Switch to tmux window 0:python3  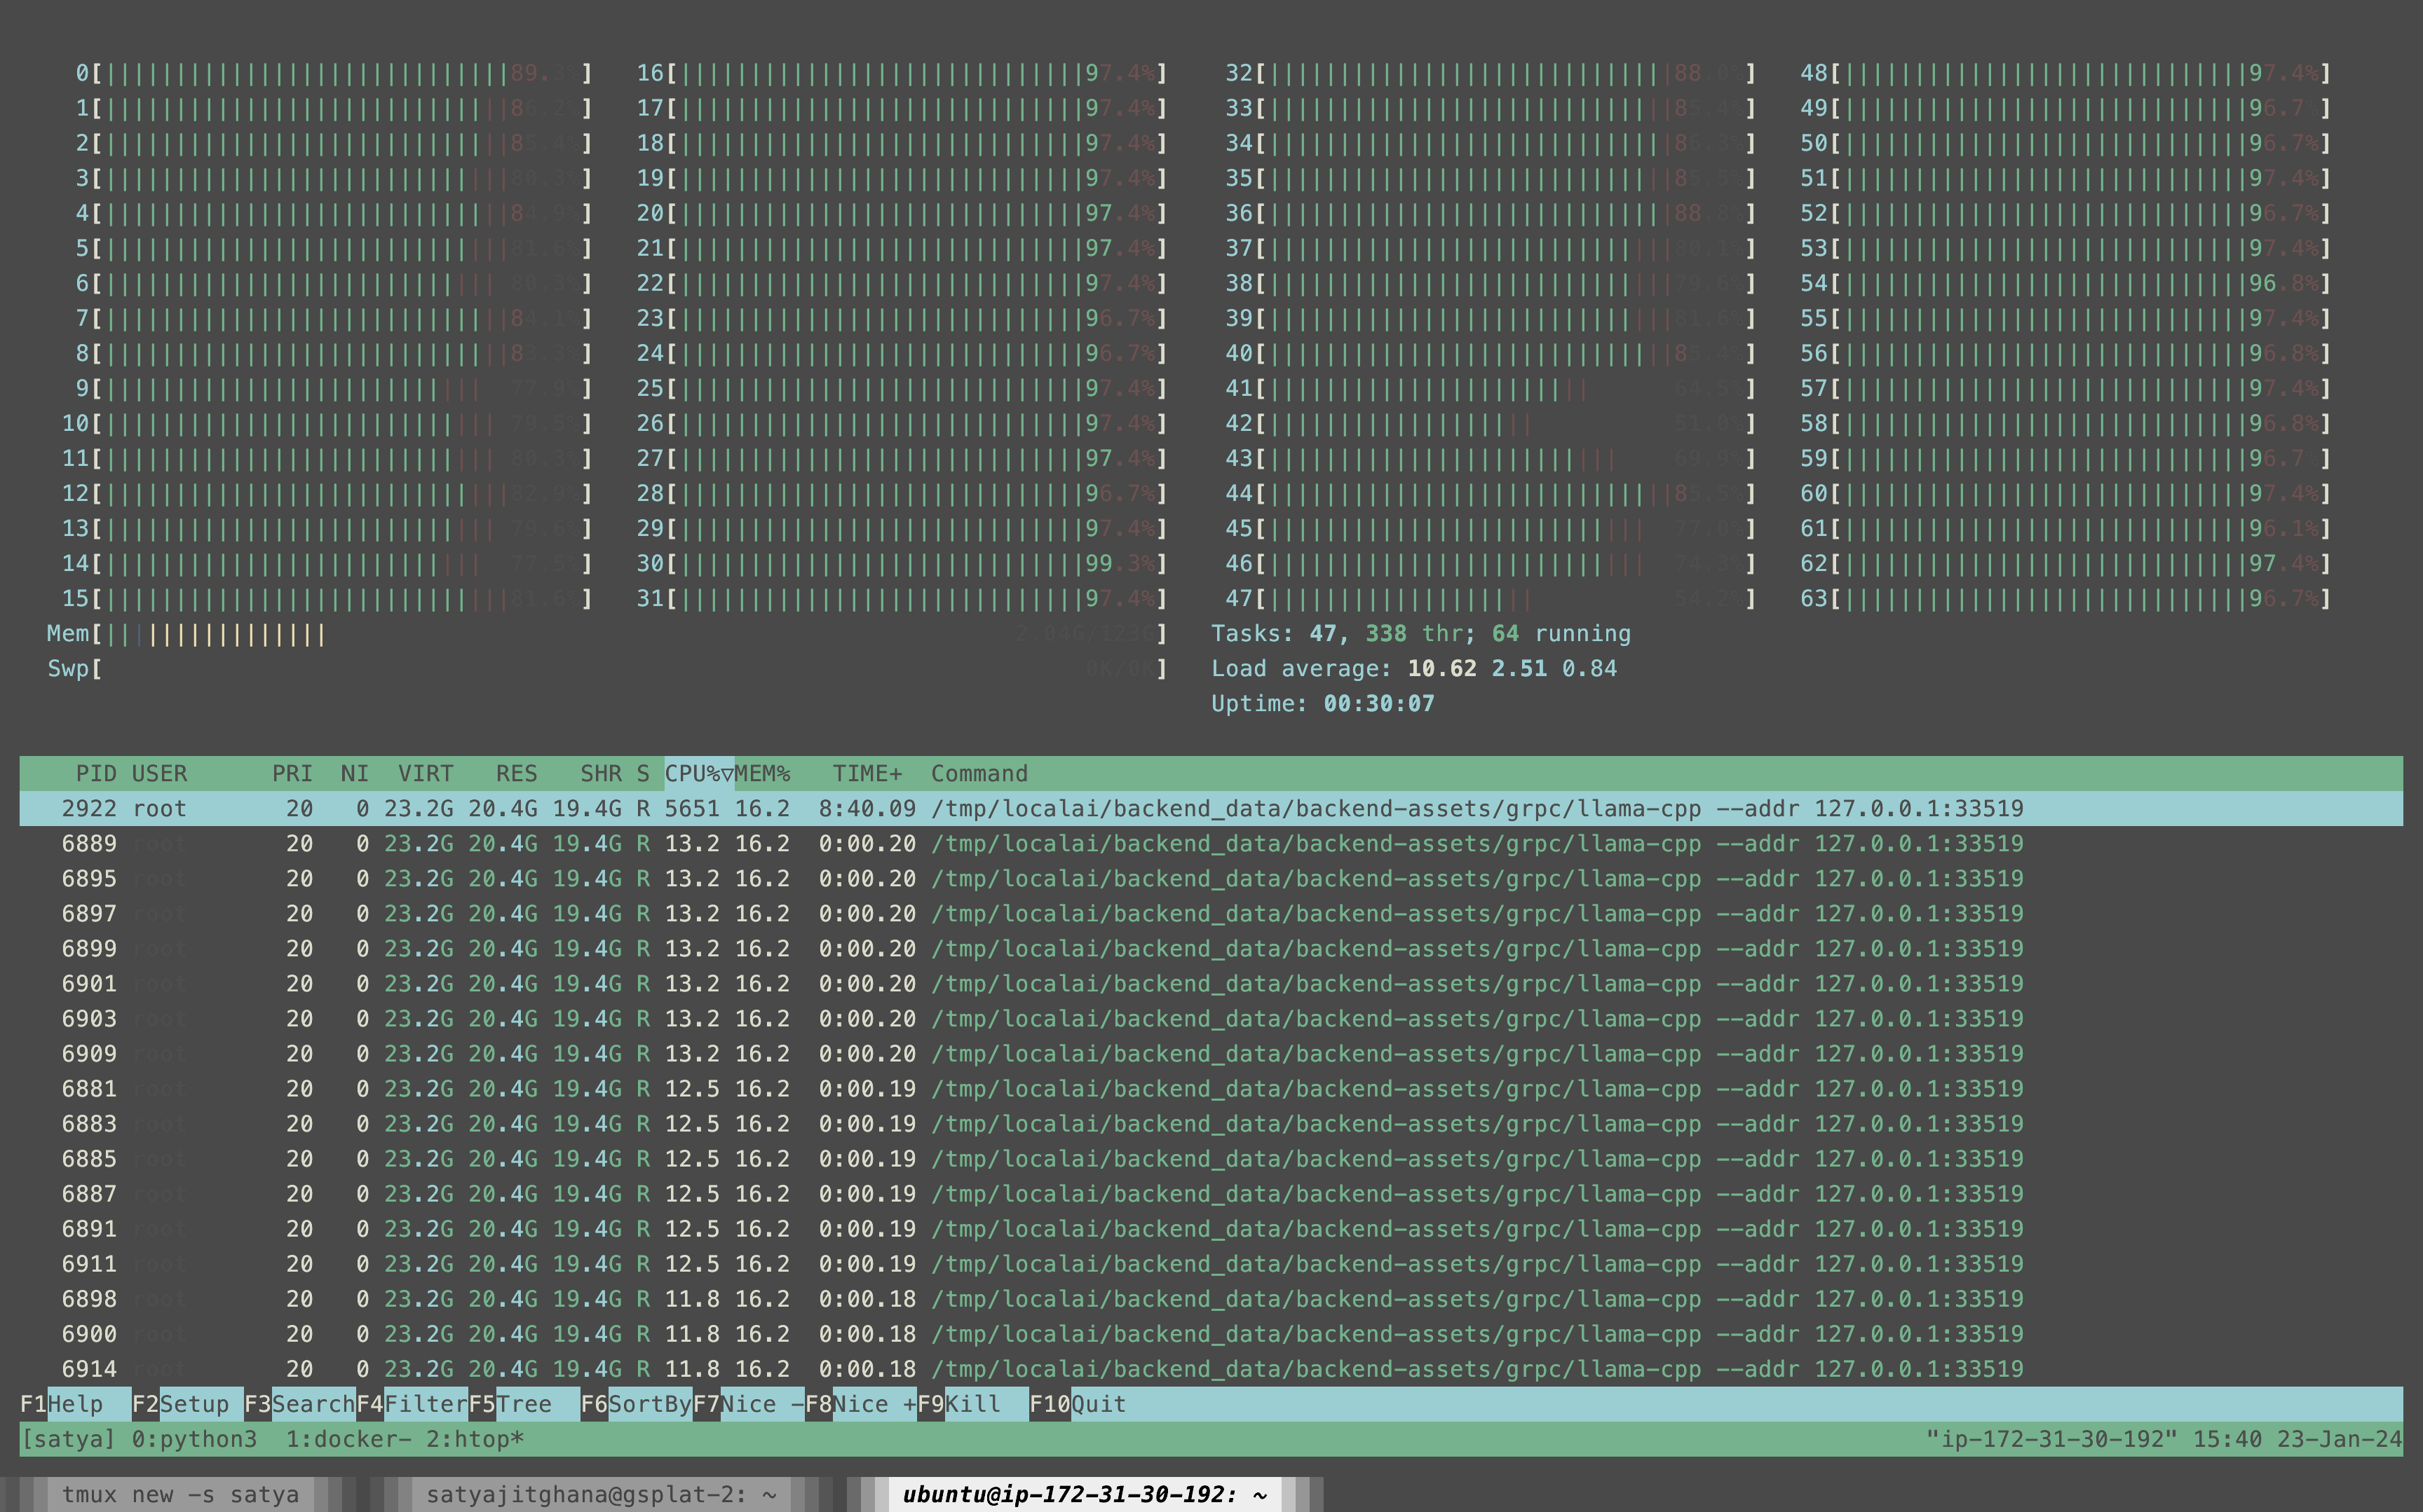[194, 1439]
